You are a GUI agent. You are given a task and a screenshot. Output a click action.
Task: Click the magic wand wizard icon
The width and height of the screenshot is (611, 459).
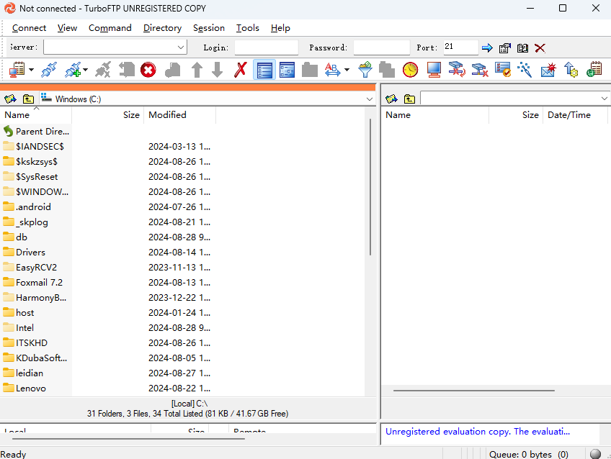click(x=525, y=70)
